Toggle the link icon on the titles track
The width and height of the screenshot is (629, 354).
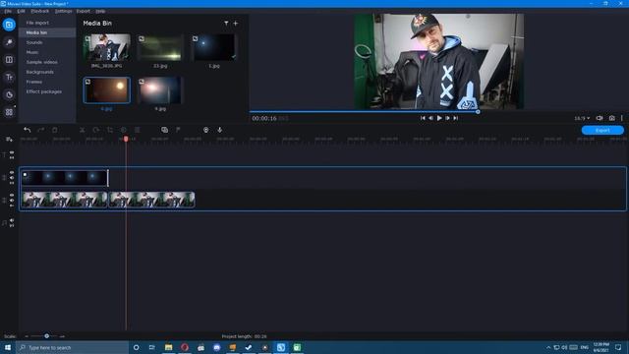click(x=12, y=157)
